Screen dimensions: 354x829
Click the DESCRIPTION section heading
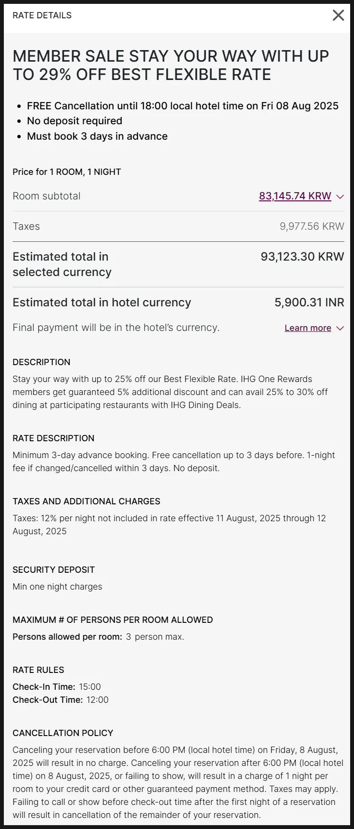41,362
